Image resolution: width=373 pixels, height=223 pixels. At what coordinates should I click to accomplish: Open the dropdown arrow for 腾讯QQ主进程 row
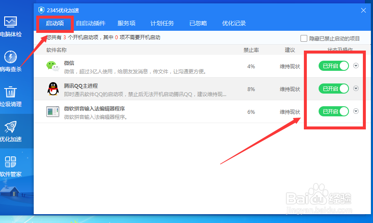click(x=356, y=89)
